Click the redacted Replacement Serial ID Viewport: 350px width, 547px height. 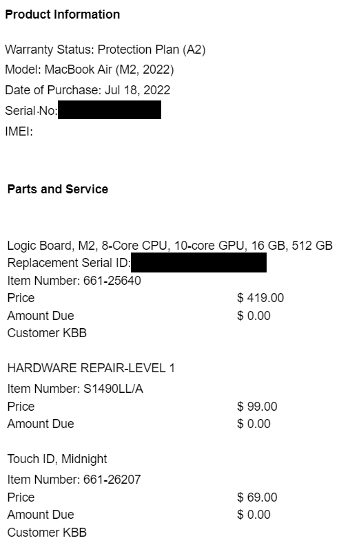click(198, 263)
